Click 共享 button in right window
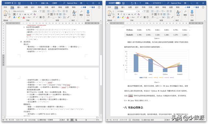The image size is (208, 124). [x=187, y=7]
